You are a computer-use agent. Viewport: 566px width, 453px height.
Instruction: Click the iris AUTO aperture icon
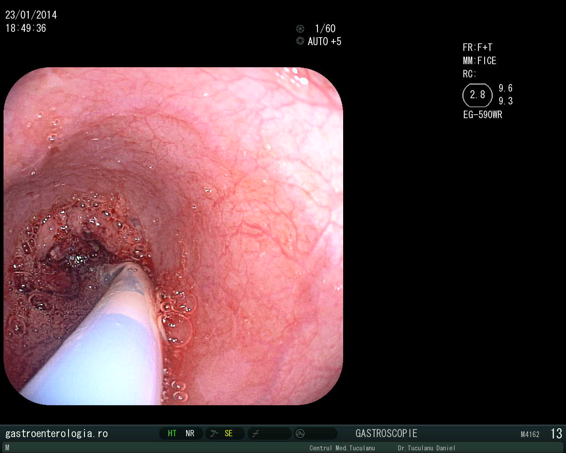300,41
